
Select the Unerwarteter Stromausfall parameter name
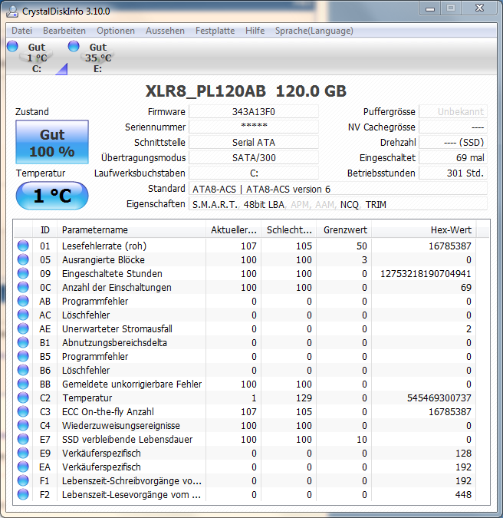pos(117,329)
